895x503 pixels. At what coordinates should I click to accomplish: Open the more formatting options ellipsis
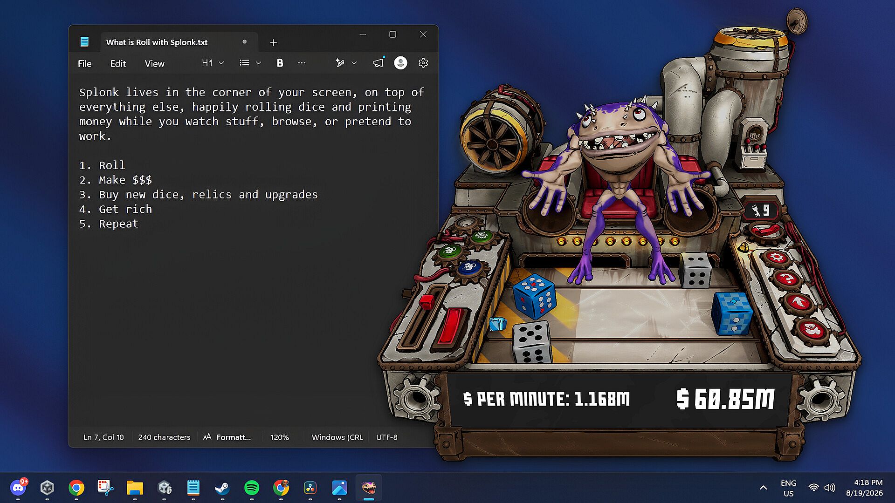302,63
